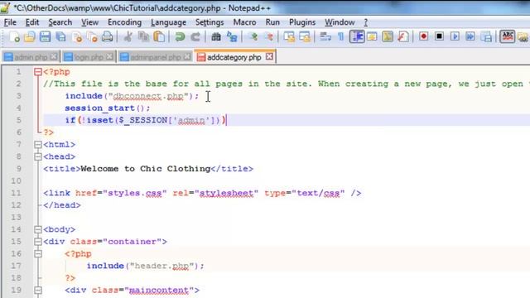Click 'styles.css' in the link tag
The image size is (530, 298).
tap(135, 193)
